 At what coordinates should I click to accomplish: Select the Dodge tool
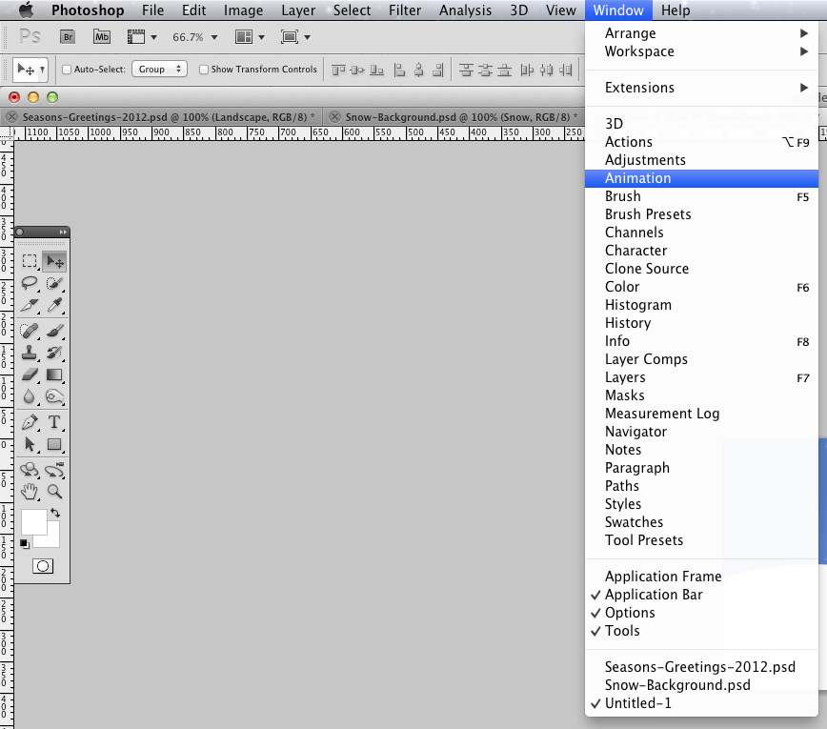coord(54,396)
